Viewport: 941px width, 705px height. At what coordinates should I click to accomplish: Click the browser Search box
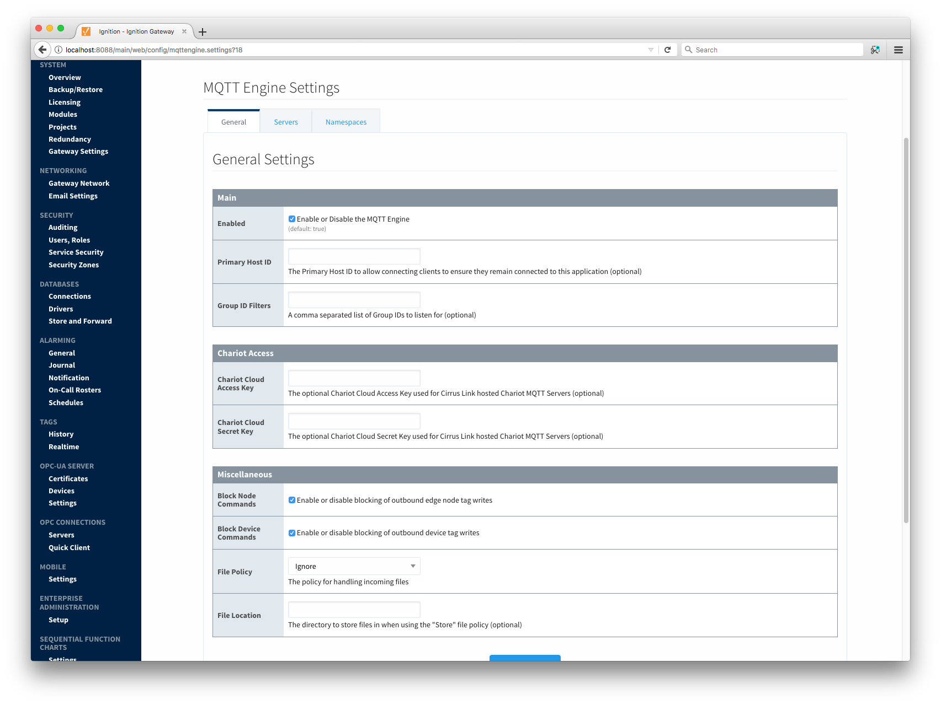coord(773,50)
